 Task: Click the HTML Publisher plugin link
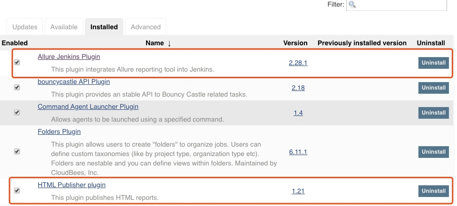72,185
